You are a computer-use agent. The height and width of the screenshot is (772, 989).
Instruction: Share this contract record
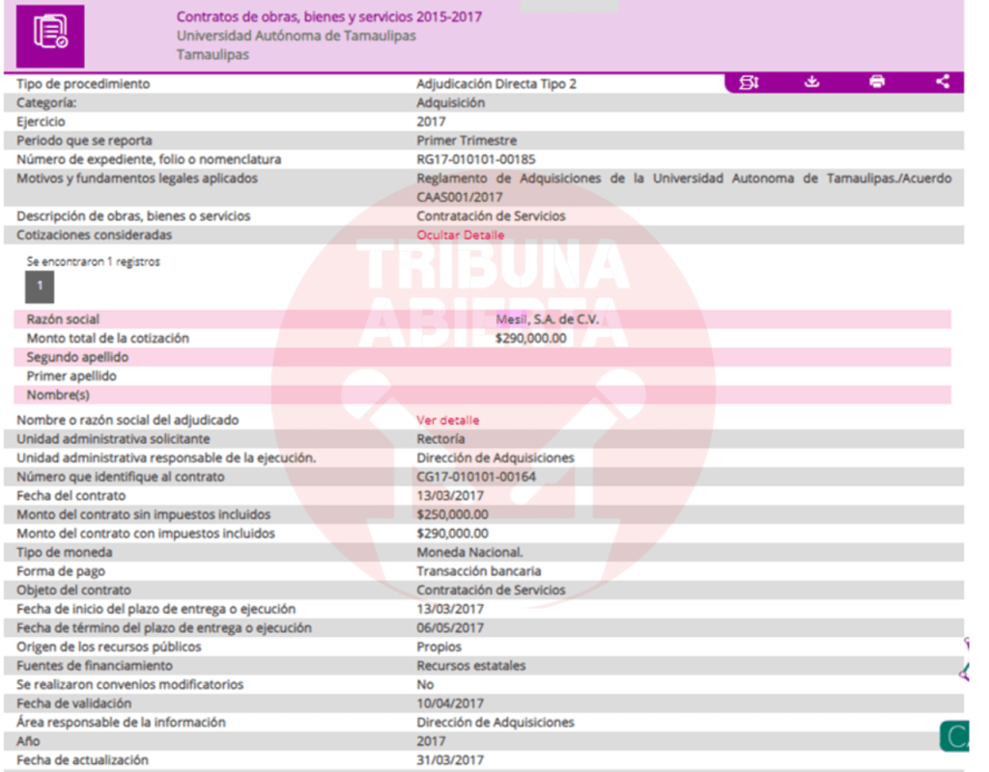(943, 82)
